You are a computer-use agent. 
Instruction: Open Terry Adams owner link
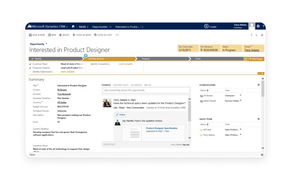(x=252, y=50)
